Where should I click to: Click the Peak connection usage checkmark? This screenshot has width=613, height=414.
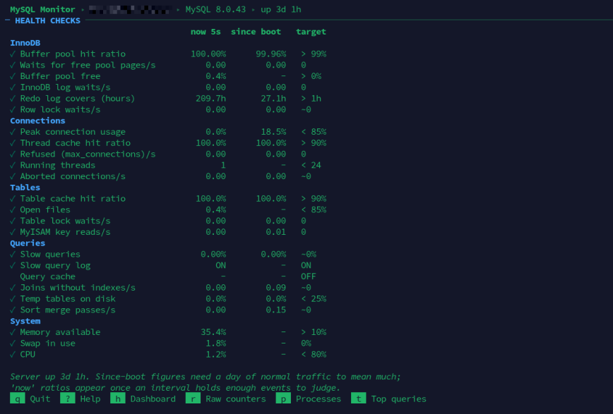coord(13,132)
